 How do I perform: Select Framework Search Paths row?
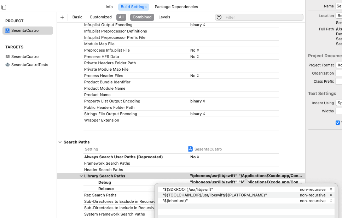point(181,163)
